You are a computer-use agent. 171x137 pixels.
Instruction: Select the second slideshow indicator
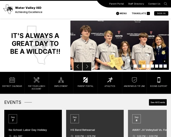pyautogui.click(x=139, y=66)
